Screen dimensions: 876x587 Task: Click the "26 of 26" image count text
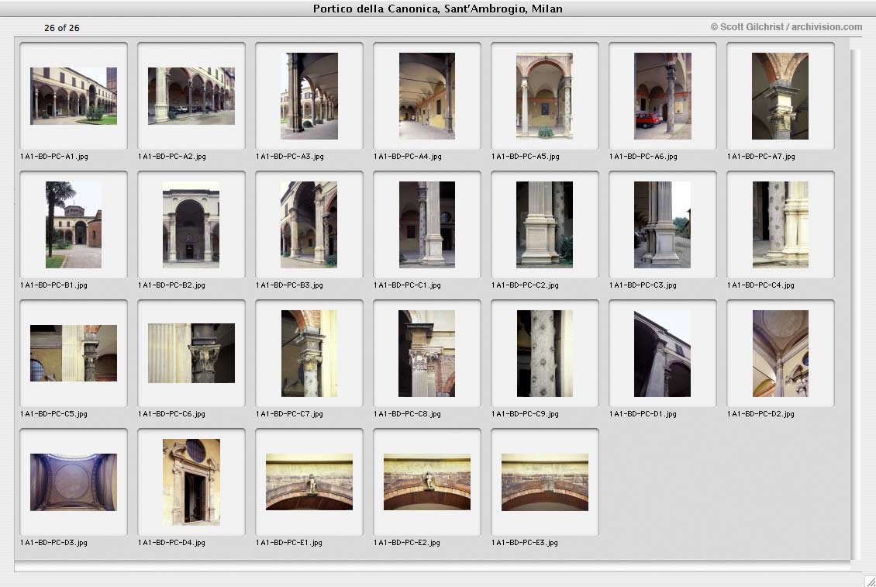62,27
